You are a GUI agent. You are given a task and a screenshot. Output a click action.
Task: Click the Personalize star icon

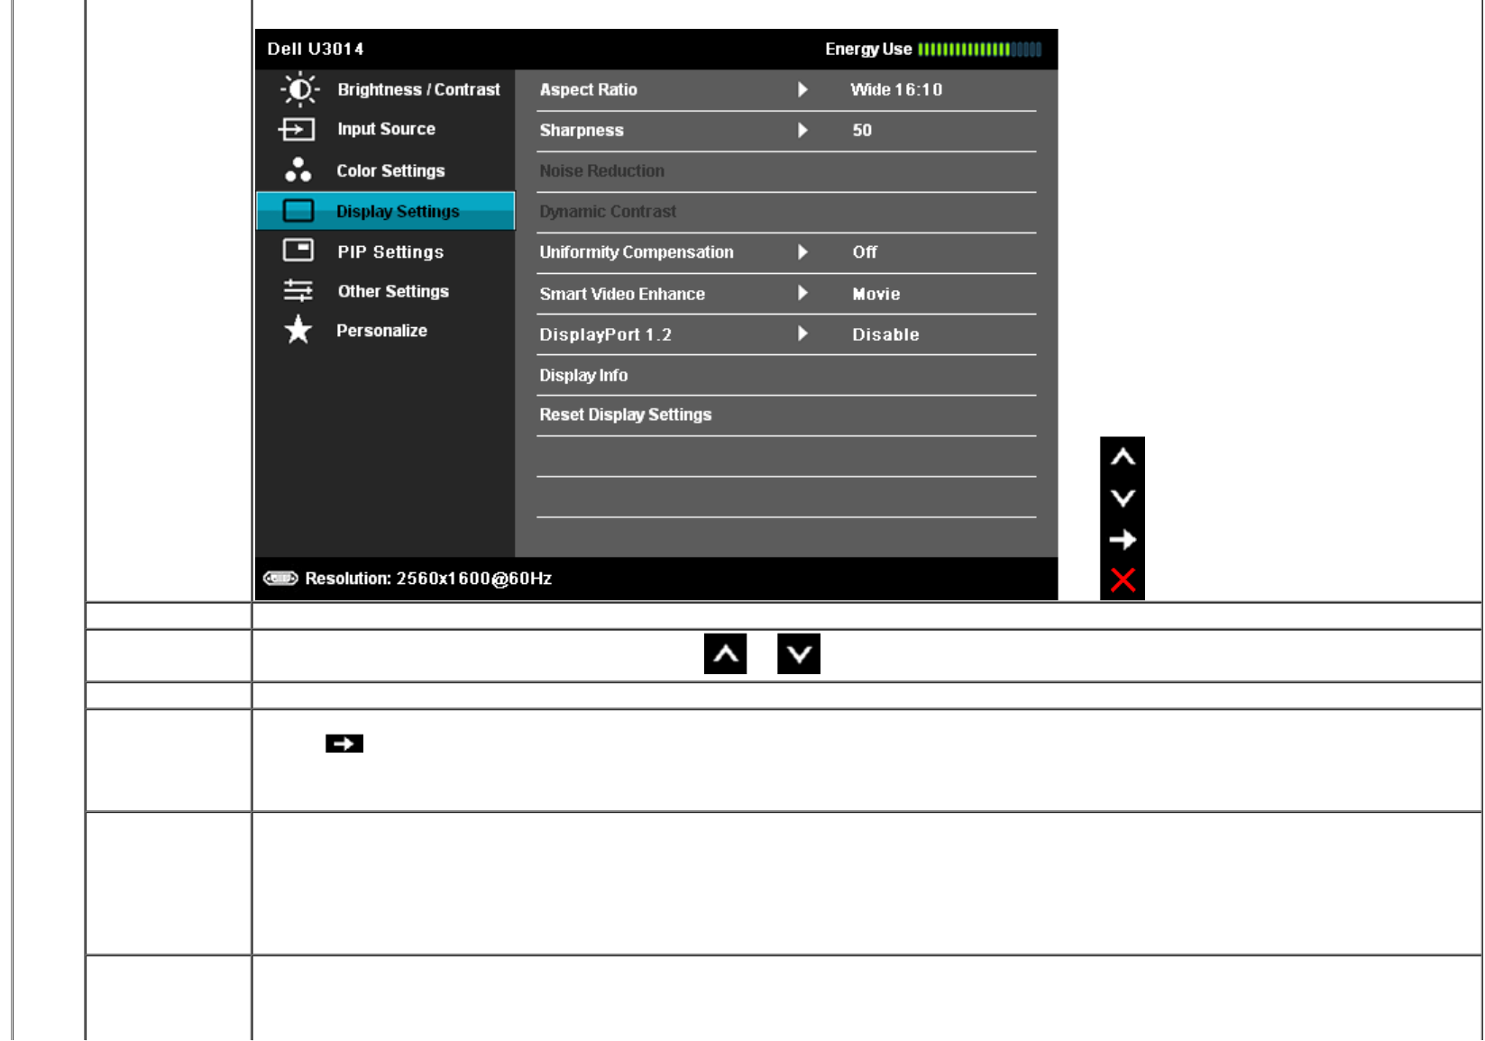tap(298, 330)
